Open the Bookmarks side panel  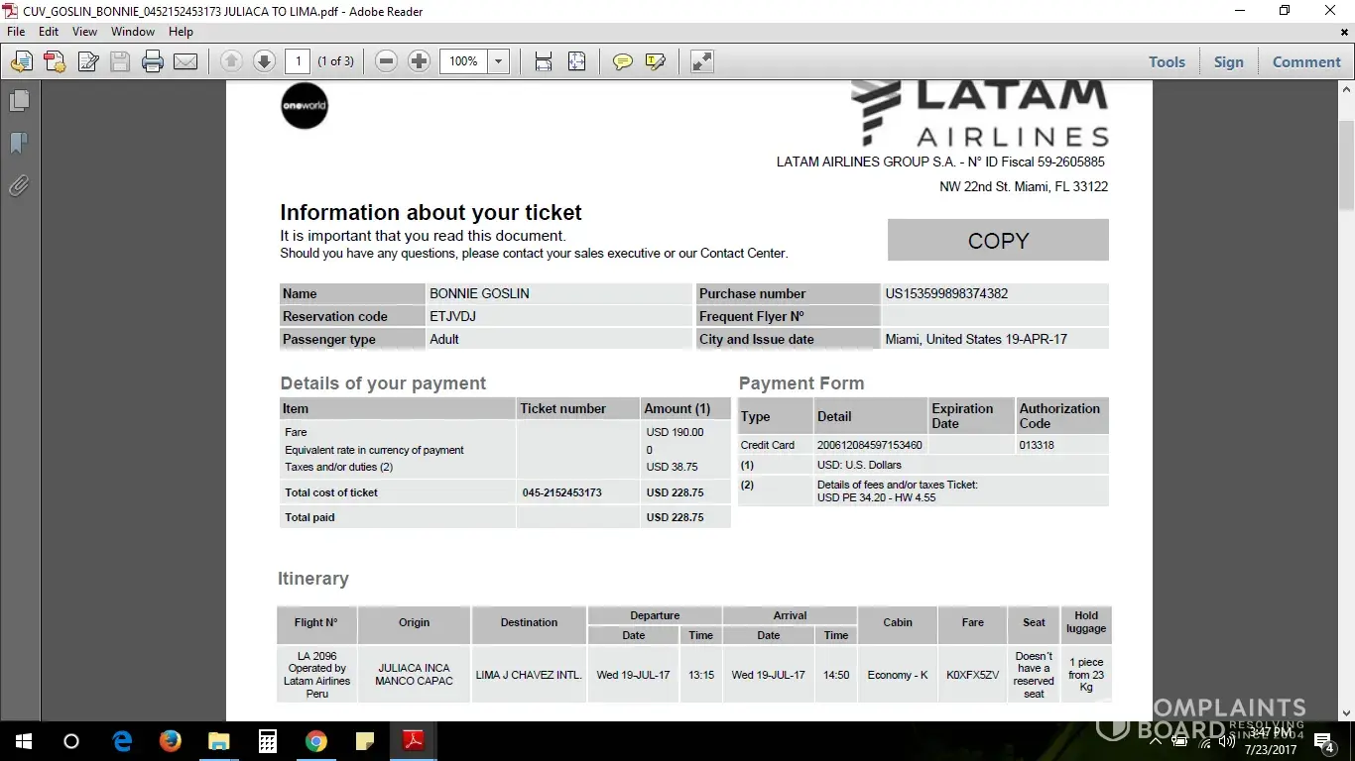[19, 144]
